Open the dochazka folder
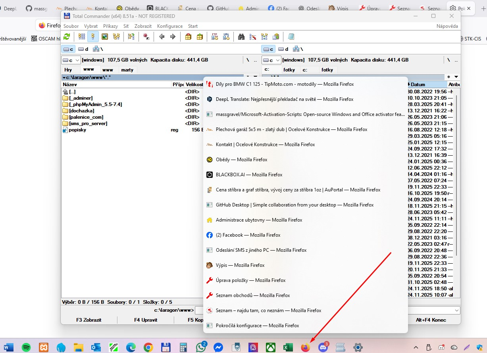 81,111
